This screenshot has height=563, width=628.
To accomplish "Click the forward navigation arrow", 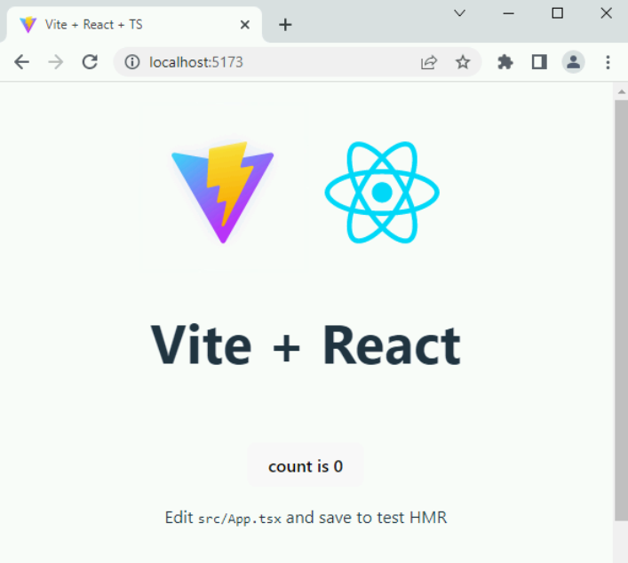I will coord(56,62).
